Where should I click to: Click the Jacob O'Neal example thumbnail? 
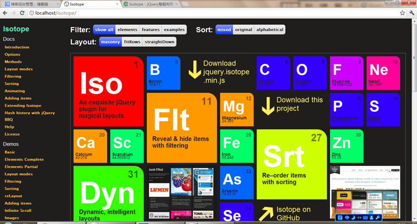[x=181, y=193]
